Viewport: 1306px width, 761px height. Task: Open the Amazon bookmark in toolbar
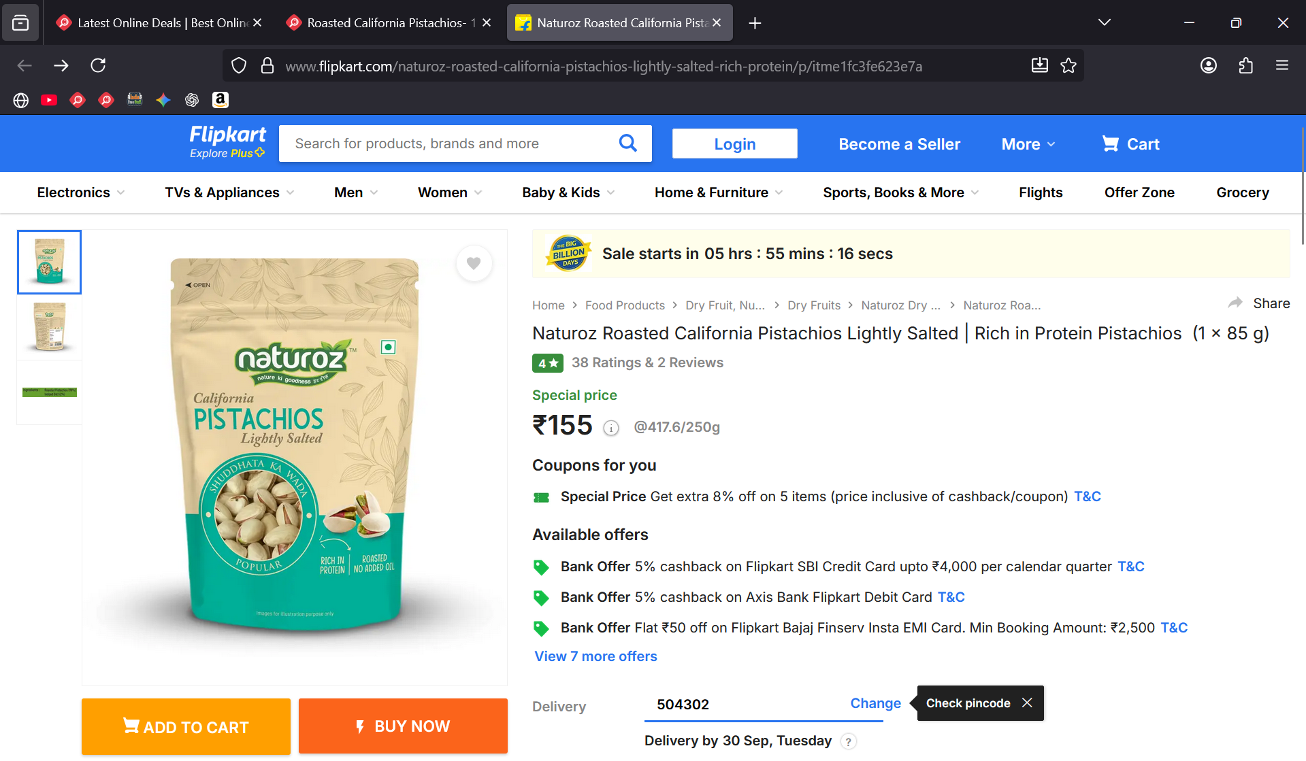coord(220,100)
